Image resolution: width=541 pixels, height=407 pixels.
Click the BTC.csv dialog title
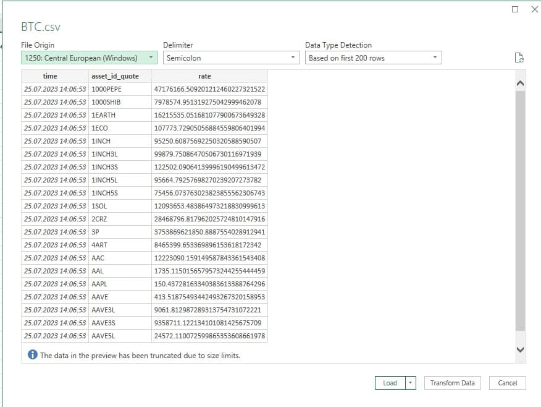(x=41, y=27)
